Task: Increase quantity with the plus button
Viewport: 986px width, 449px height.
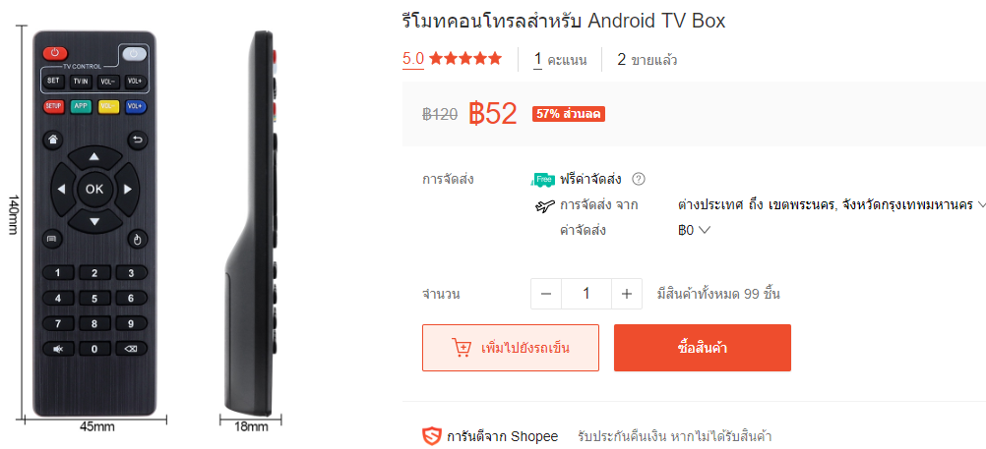Action: (626, 294)
